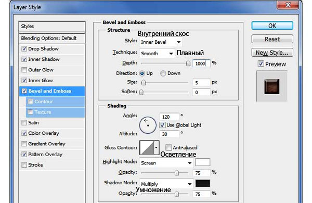Click the New Style... button
Screen dimensions: 312x203
(x=272, y=53)
